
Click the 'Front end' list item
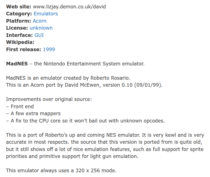[x=22, y=107]
